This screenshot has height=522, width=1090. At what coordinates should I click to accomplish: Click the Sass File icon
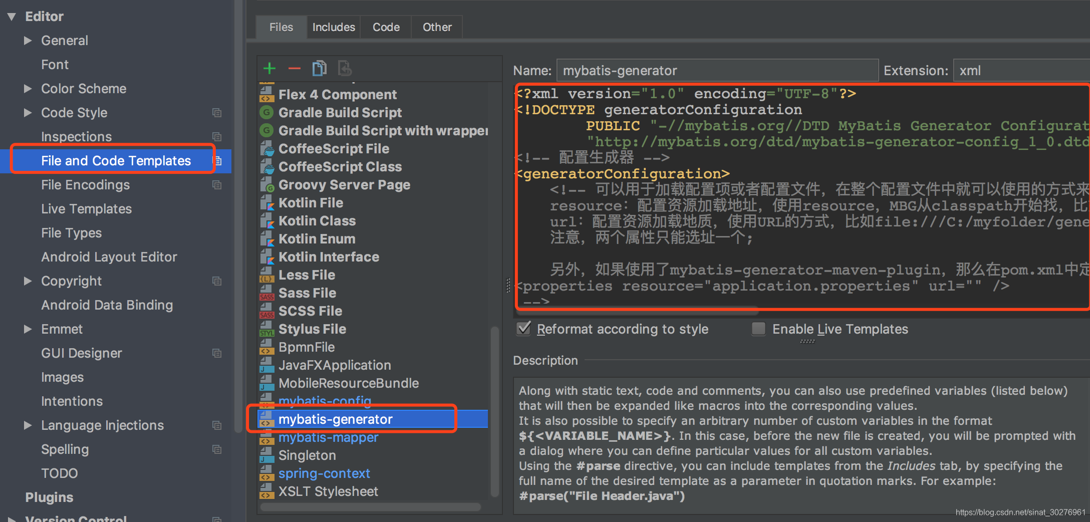pos(266,293)
